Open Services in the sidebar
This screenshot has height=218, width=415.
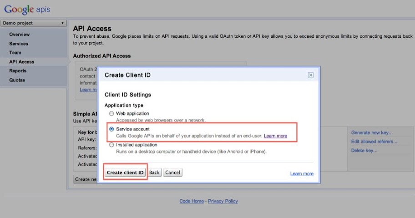(19, 44)
